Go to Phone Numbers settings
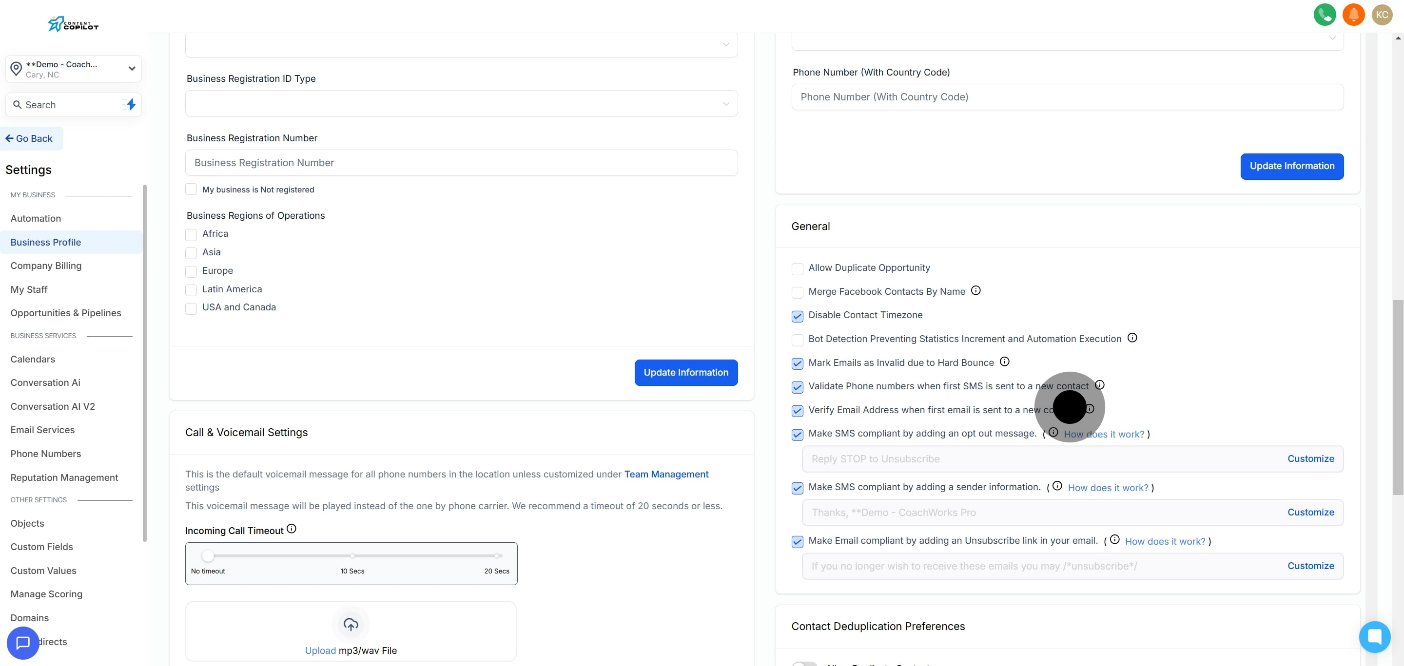This screenshot has height=666, width=1404. (x=46, y=454)
